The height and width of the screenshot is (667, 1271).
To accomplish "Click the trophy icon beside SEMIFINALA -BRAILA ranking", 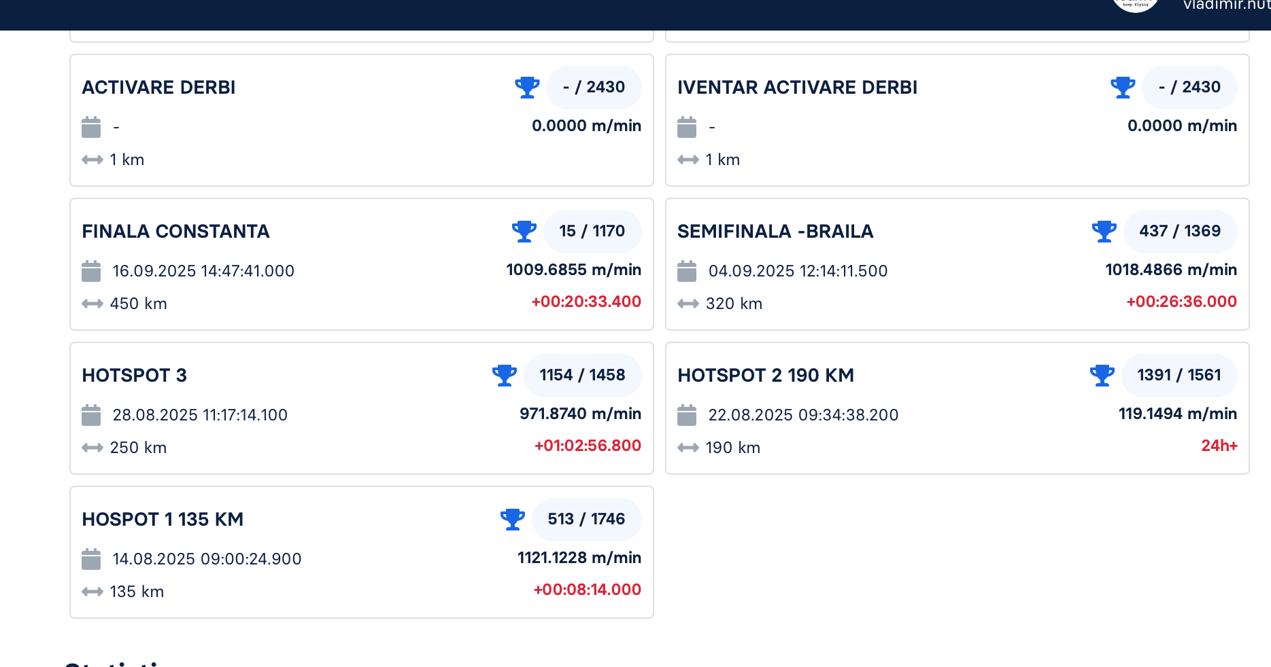I will [x=1104, y=232].
